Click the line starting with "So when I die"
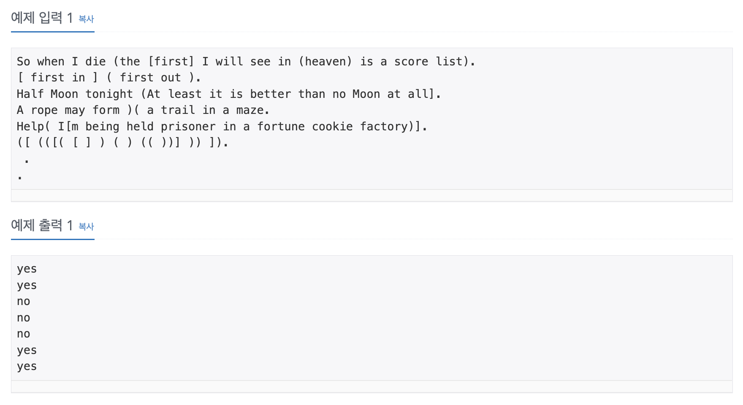Image resolution: width=743 pixels, height=405 pixels. click(x=246, y=62)
